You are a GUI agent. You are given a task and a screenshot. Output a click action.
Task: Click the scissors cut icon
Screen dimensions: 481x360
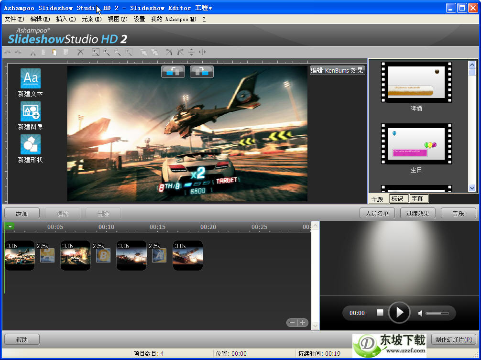33,53
